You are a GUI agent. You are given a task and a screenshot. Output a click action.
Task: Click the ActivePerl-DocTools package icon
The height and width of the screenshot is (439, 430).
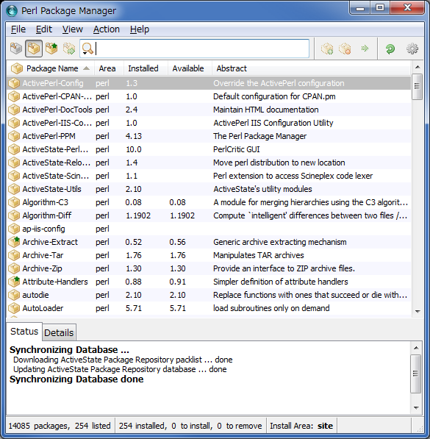pos(14,110)
